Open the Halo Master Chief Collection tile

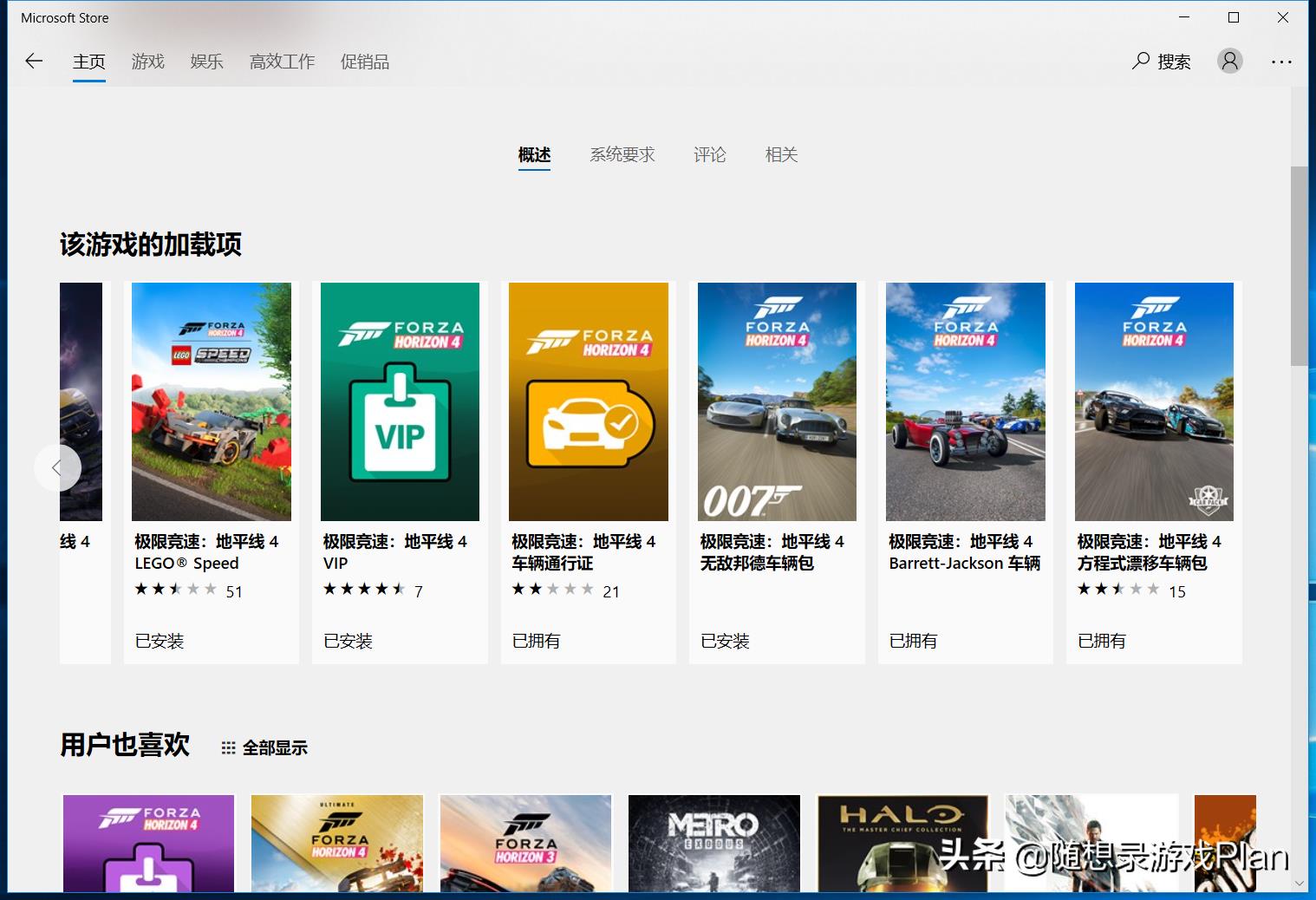[x=902, y=844]
